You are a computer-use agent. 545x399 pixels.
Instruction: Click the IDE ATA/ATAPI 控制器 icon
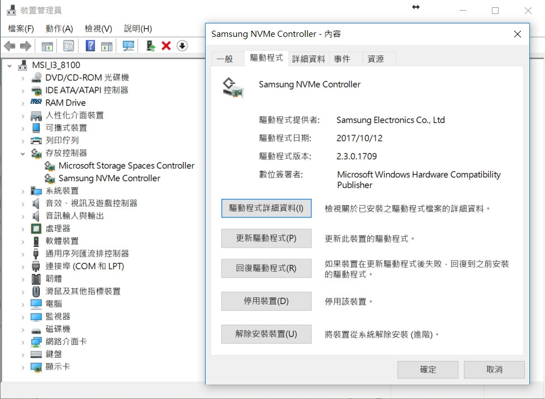pyautogui.click(x=36, y=91)
